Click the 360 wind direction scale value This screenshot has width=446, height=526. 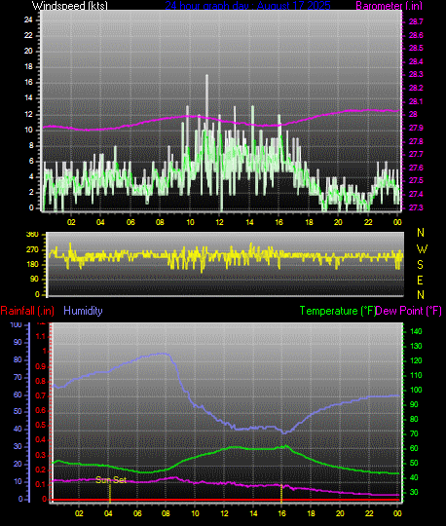pyautogui.click(x=33, y=235)
